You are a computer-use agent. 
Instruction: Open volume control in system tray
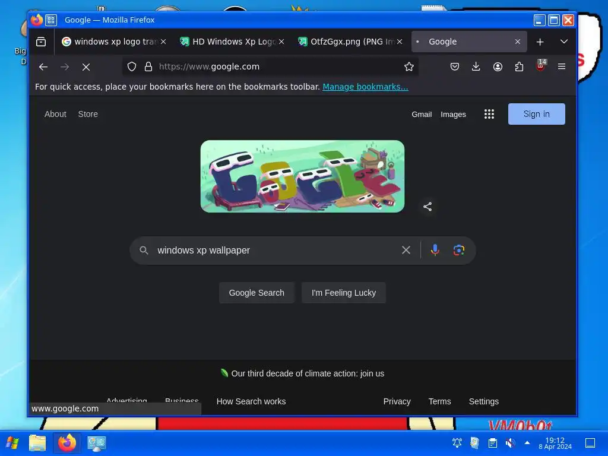[510, 443]
